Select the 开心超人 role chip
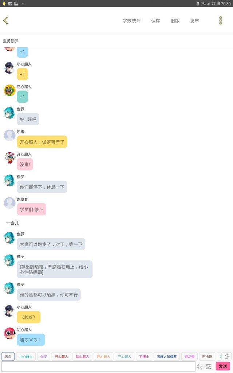 [61, 357]
